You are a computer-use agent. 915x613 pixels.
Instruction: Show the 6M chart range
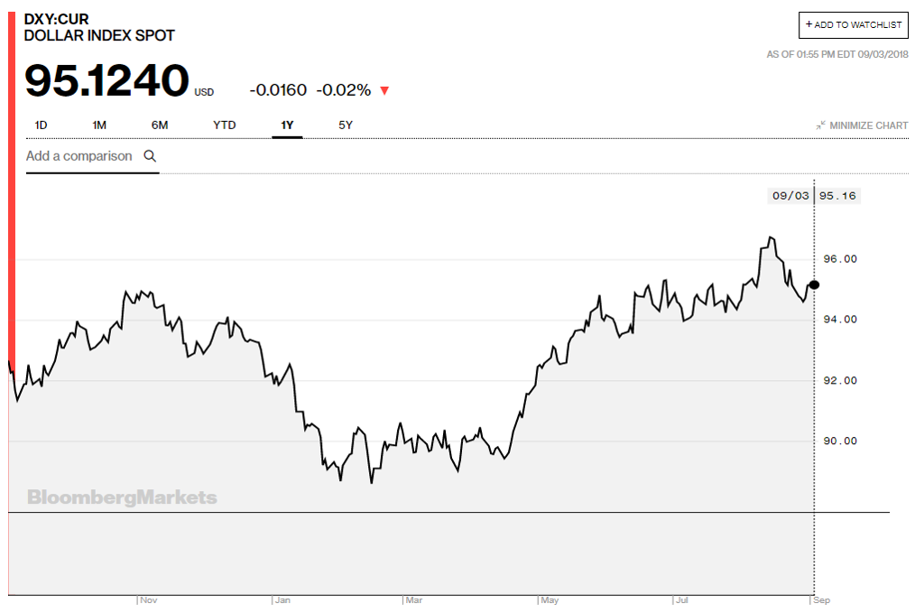point(160,125)
